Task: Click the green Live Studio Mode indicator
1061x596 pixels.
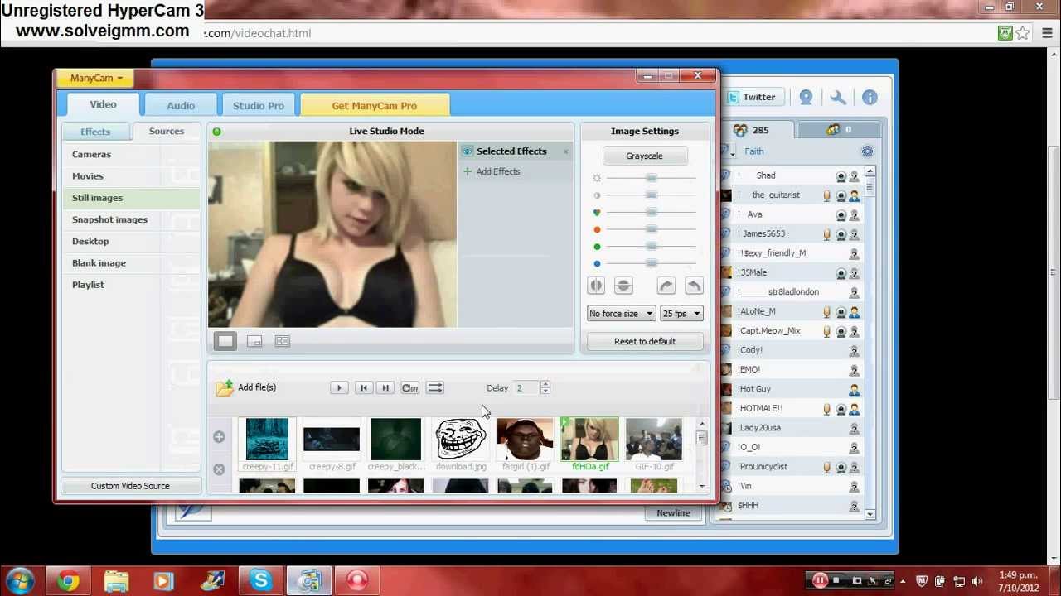Action: click(x=217, y=132)
